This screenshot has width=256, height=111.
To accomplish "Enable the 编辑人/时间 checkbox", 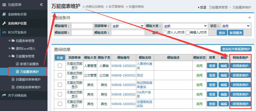I will point(188,33).
